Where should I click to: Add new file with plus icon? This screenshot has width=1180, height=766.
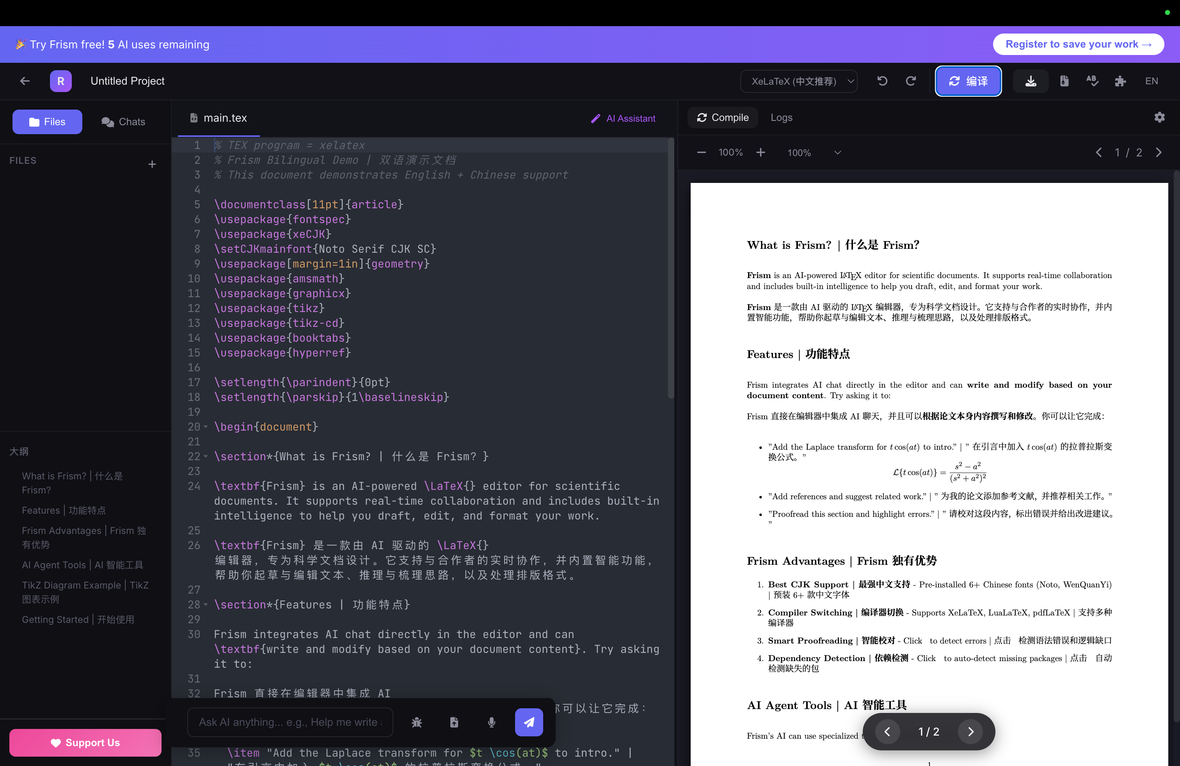(x=152, y=164)
